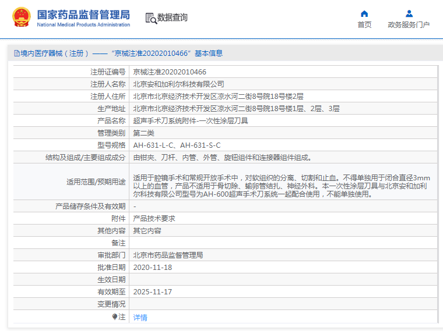
Task: Select approval date 2020-11-18
Action: point(153,267)
